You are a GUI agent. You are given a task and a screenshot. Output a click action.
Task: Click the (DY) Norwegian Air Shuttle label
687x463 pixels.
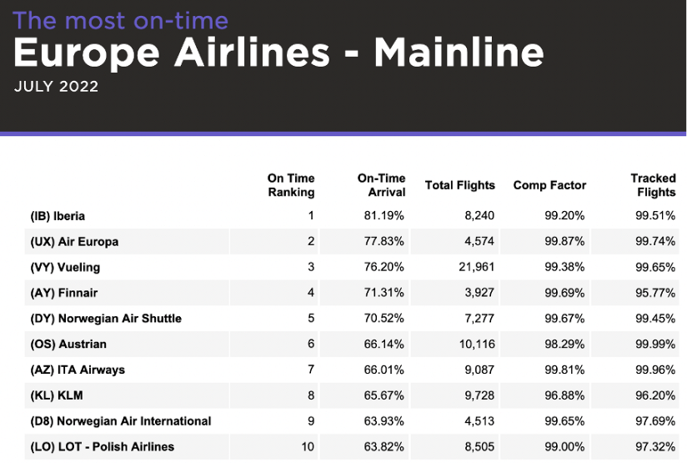(106, 319)
